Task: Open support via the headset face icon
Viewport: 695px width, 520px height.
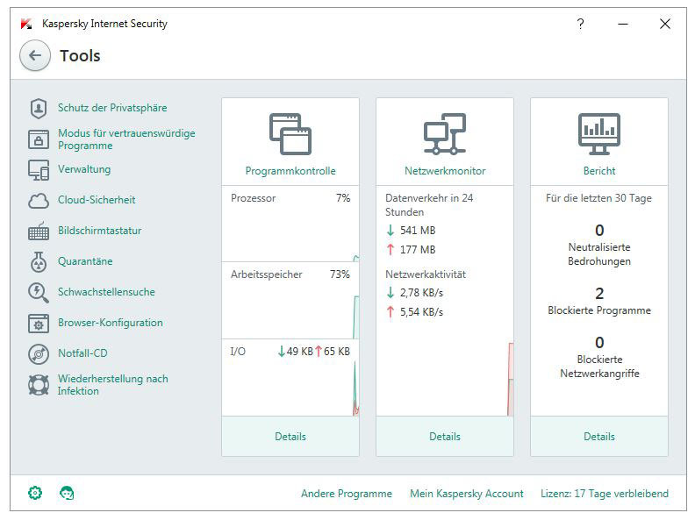Action: click(67, 494)
